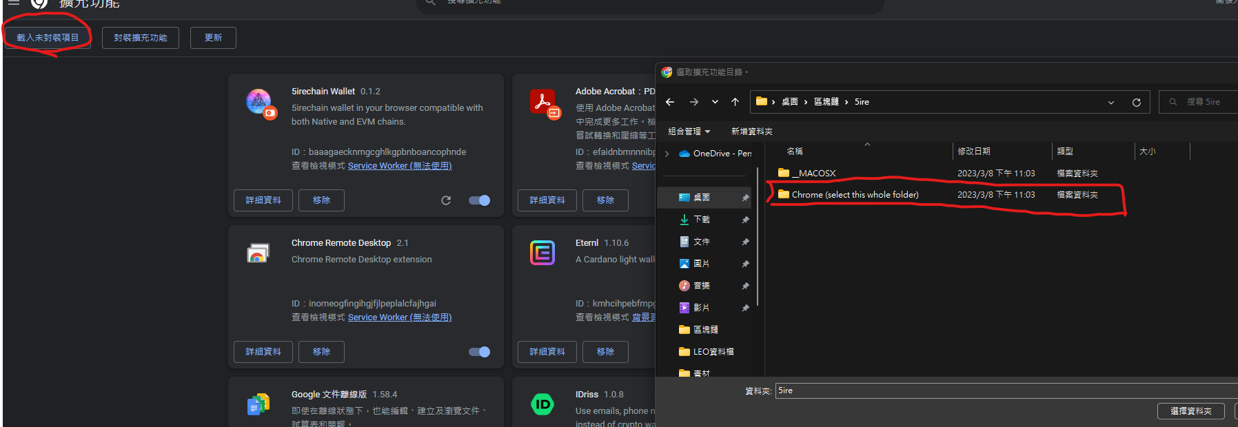Refresh the folder picker's address bar
This screenshot has height=427, width=1238.
[x=1137, y=103]
